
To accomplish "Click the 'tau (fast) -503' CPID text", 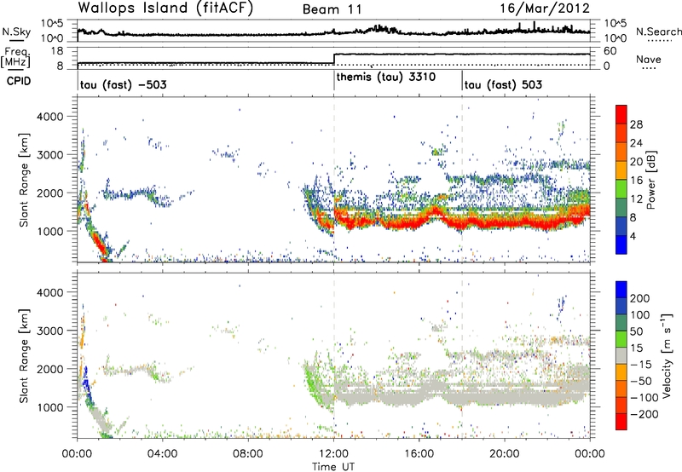I will 123,84.
